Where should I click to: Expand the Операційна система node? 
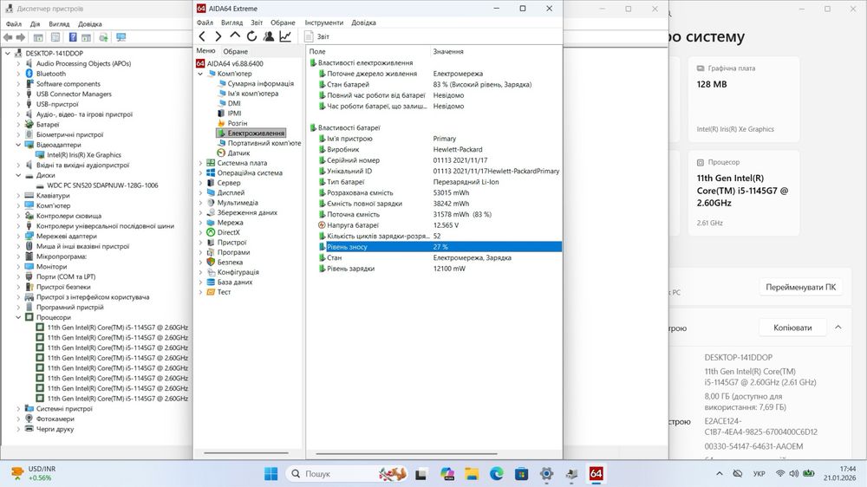click(201, 173)
